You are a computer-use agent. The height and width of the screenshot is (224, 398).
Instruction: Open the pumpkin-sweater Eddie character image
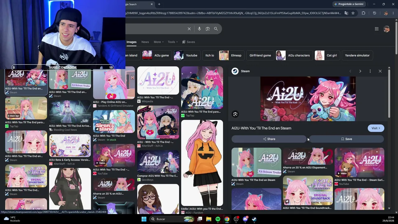click(x=202, y=163)
